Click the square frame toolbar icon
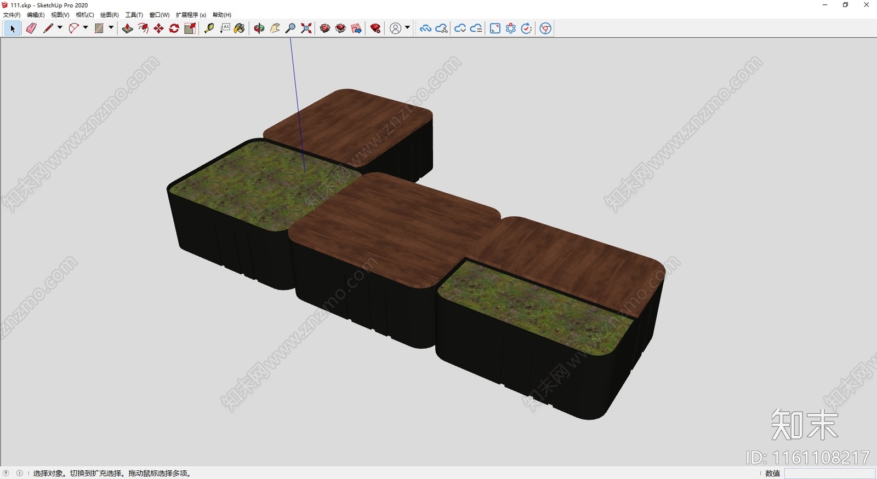The height and width of the screenshot is (479, 877). pos(495,28)
